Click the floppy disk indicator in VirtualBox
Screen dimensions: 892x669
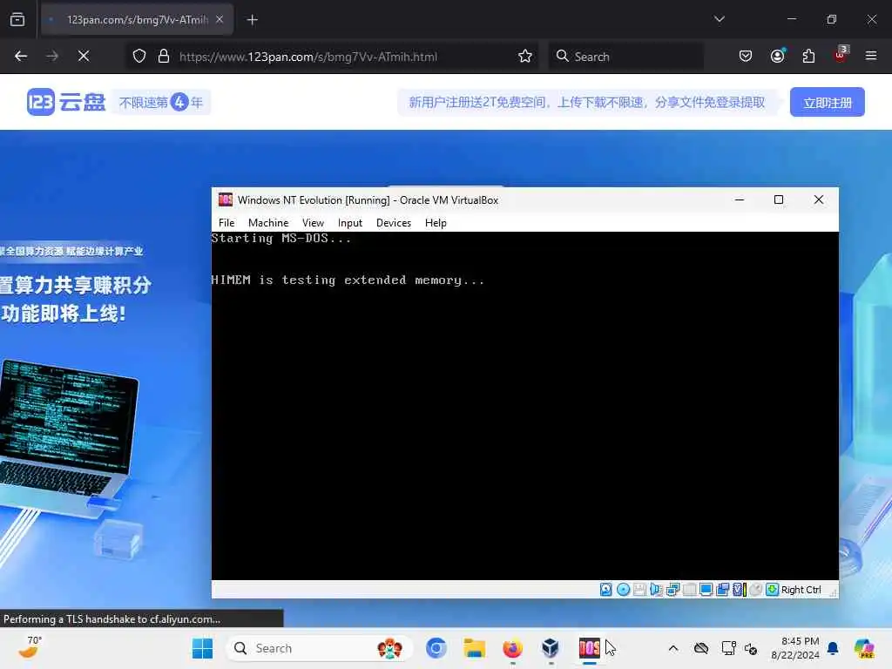click(639, 590)
